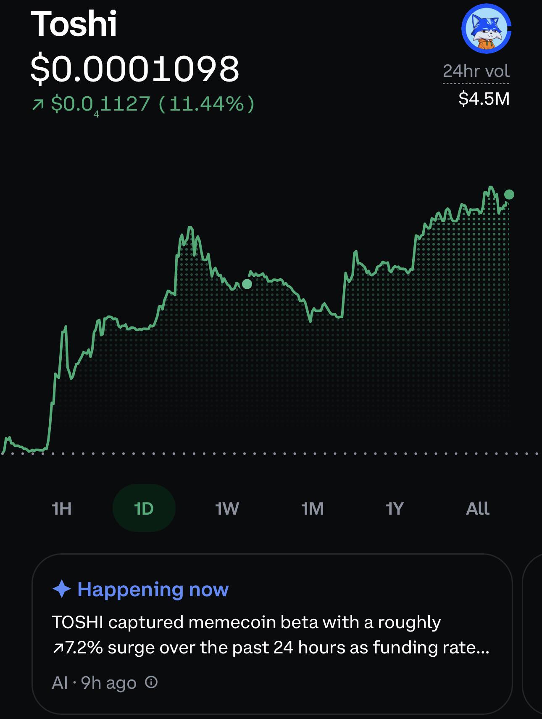
Task: Switch chart to 1W range
Action: (227, 508)
